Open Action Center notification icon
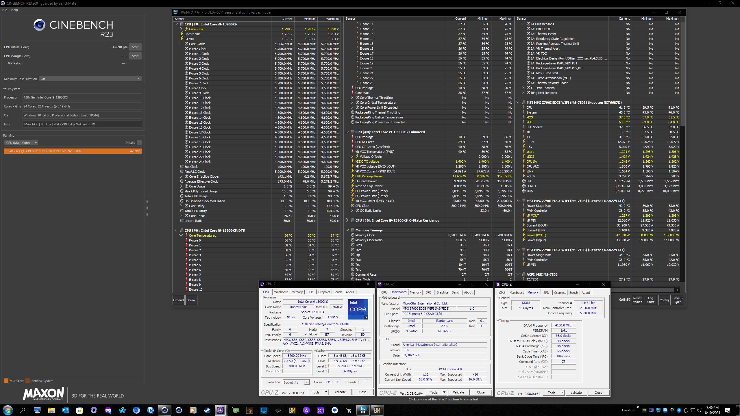This screenshot has width=740, height=416. pos(728,410)
